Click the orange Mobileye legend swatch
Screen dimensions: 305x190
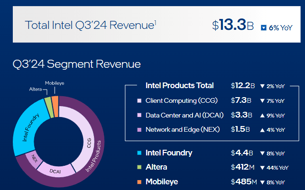coord(139,182)
